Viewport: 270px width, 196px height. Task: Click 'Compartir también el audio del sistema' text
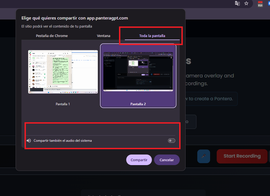[x=63, y=141]
